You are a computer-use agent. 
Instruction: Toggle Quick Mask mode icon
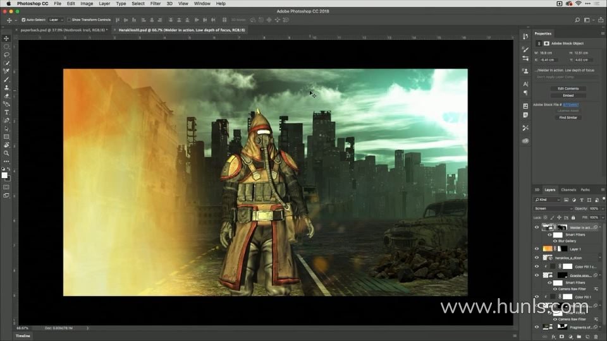click(x=6, y=187)
